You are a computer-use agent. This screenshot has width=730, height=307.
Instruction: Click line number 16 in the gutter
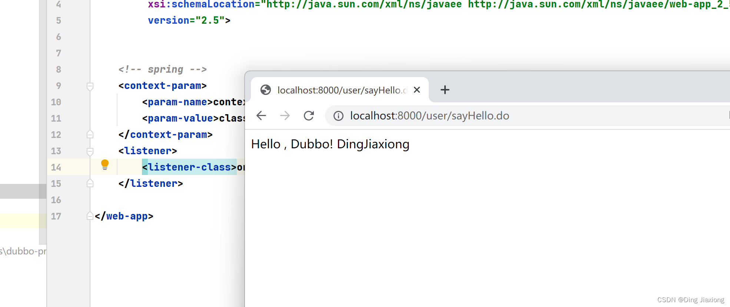pyautogui.click(x=56, y=200)
